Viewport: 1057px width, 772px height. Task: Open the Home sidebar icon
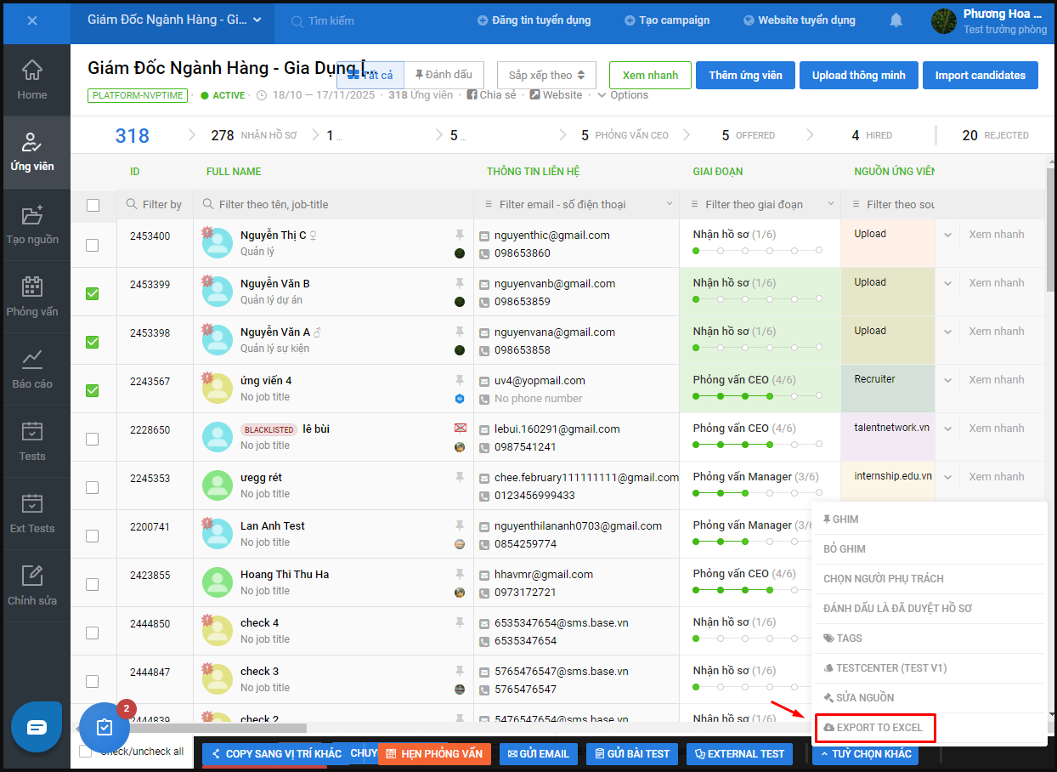pyautogui.click(x=32, y=80)
